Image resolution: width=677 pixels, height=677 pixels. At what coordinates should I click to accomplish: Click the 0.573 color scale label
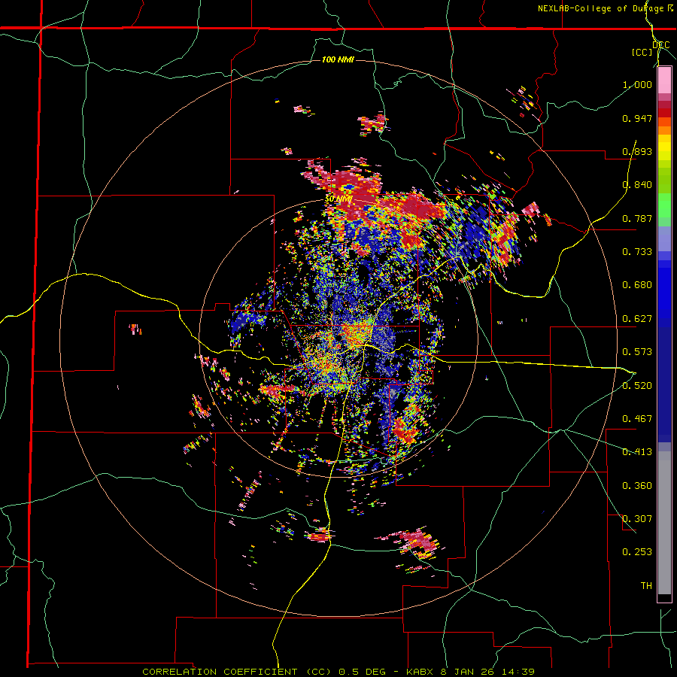coord(637,352)
